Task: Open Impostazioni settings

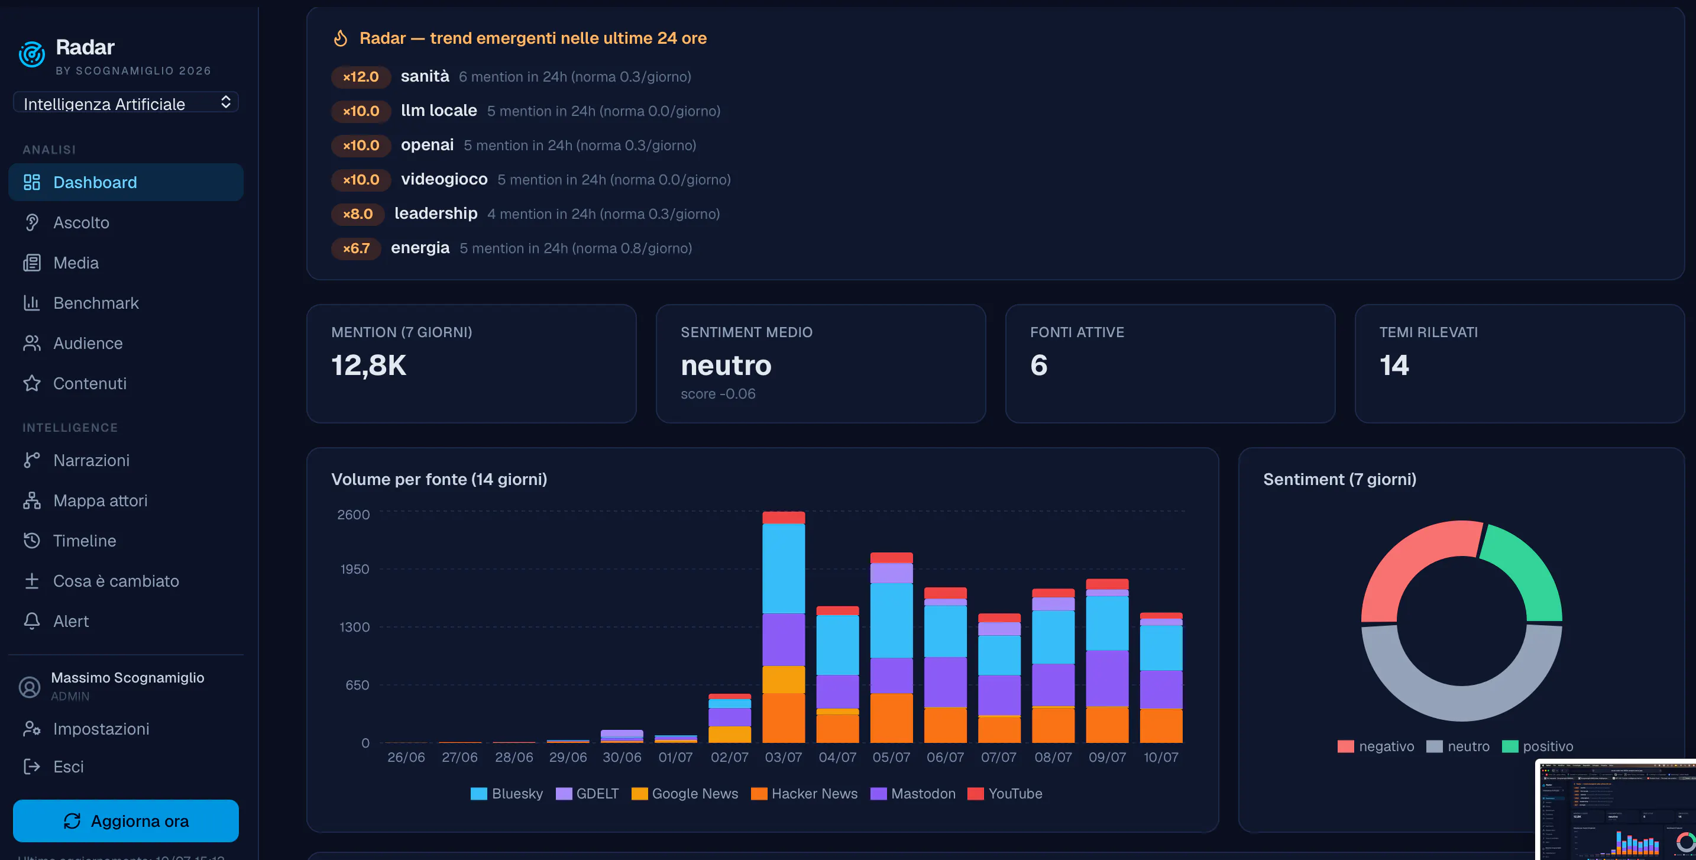Action: click(x=126, y=729)
